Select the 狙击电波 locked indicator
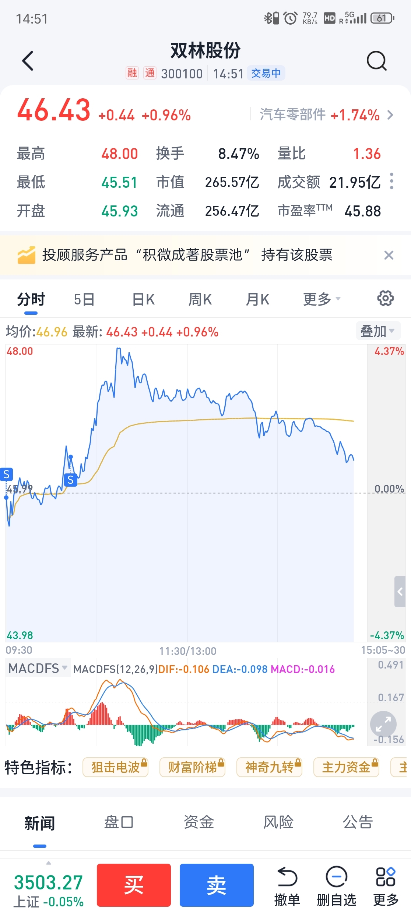 [x=116, y=768]
